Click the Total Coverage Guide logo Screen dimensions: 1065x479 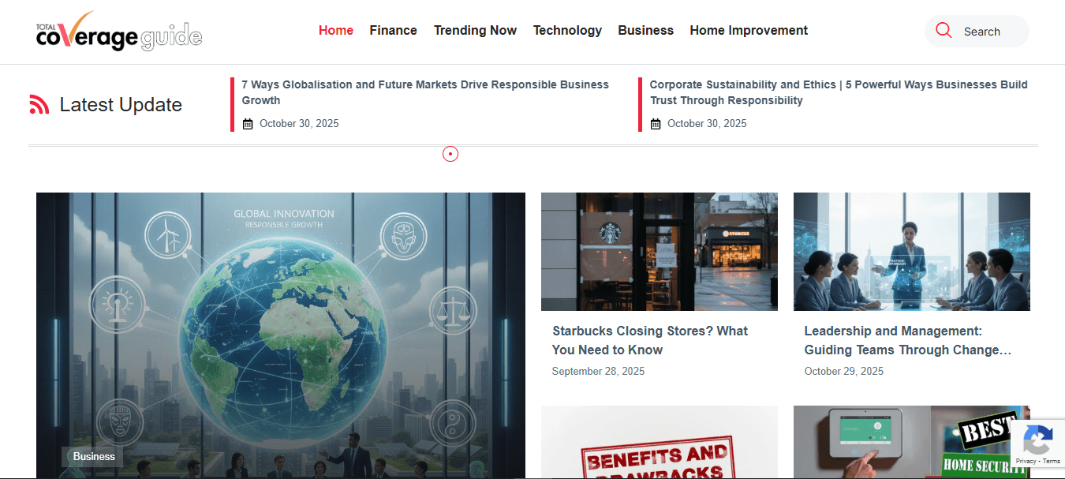[119, 32]
